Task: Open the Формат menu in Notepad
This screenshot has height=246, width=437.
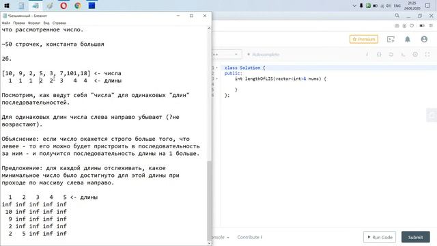Action: (34, 23)
